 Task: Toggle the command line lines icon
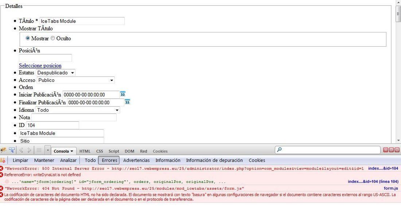39,150
